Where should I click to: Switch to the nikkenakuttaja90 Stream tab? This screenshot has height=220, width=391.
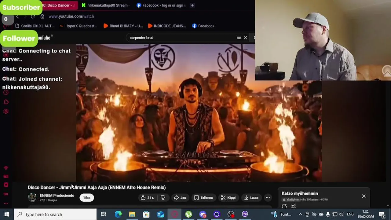pos(105,5)
